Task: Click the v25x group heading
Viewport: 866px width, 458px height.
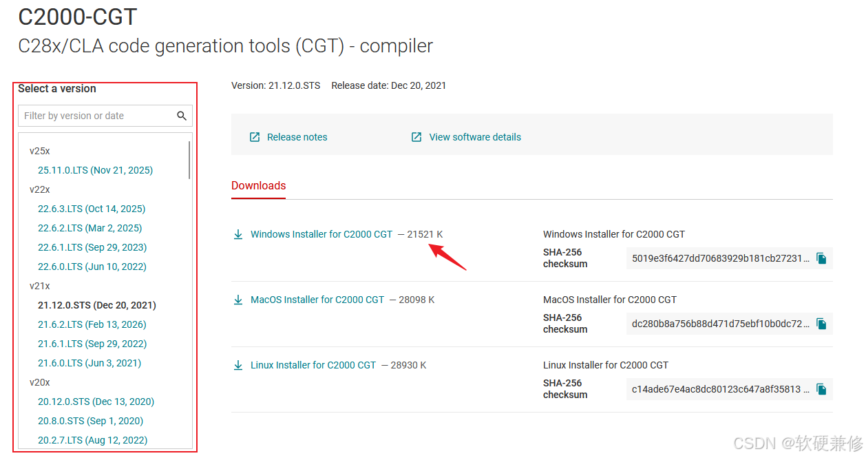Action: tap(40, 151)
